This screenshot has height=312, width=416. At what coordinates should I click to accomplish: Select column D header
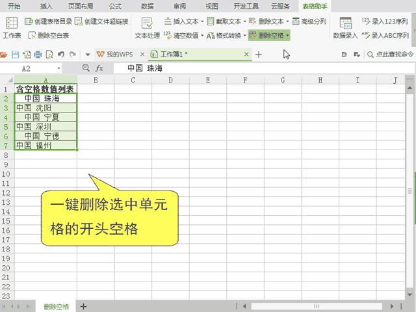170,80
